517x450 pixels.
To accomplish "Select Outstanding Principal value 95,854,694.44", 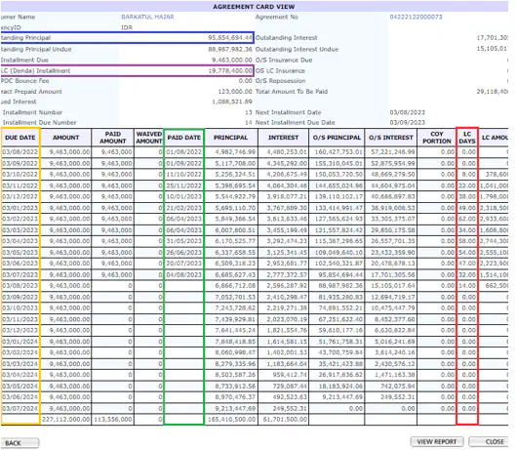I will tap(230, 38).
